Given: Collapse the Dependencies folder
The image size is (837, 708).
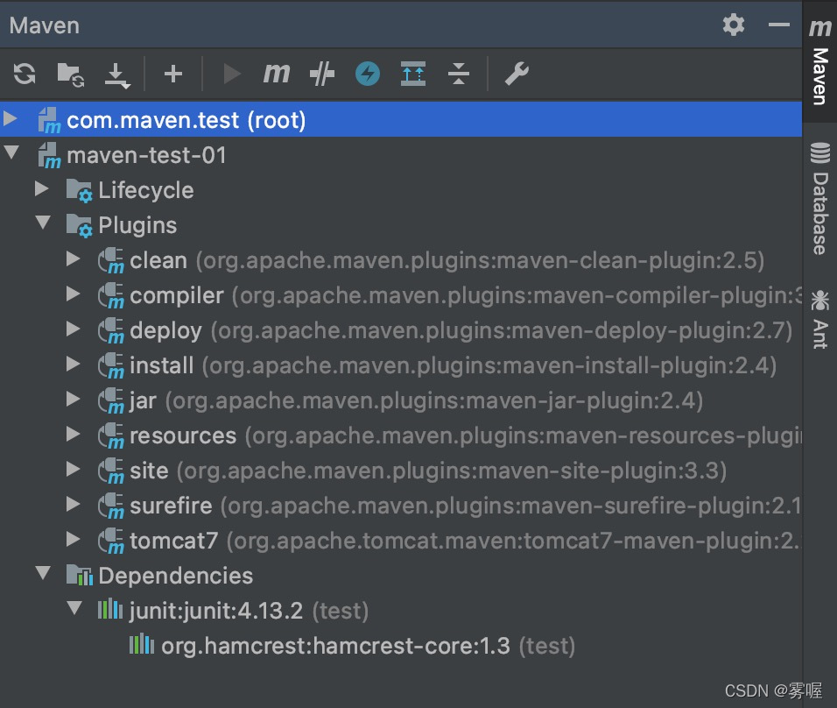Looking at the screenshot, I should tap(43, 573).
